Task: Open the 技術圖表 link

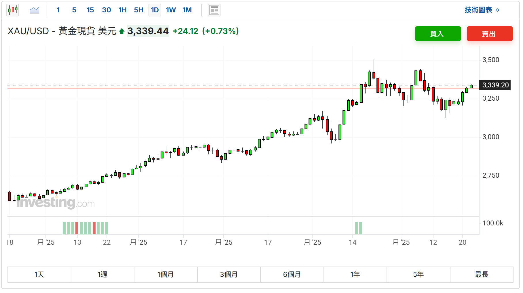Action: click(482, 10)
